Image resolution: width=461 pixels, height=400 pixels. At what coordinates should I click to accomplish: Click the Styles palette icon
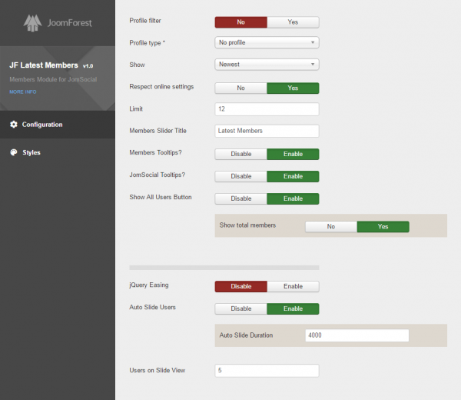14,152
